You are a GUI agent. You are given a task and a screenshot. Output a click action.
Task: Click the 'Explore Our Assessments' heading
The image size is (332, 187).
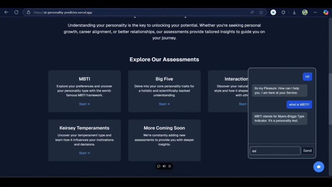tap(164, 59)
